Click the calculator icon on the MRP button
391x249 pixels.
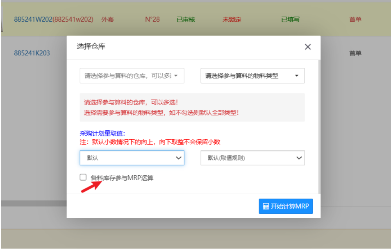tap(266, 206)
